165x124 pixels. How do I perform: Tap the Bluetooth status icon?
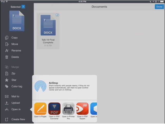[159, 2]
